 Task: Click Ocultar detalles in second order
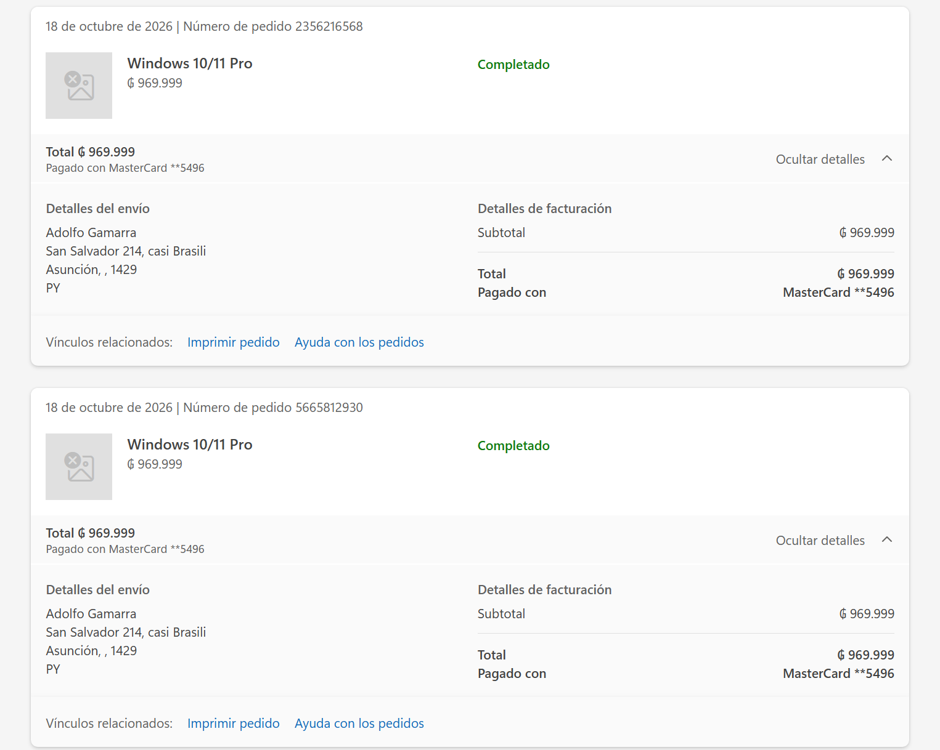pos(820,541)
